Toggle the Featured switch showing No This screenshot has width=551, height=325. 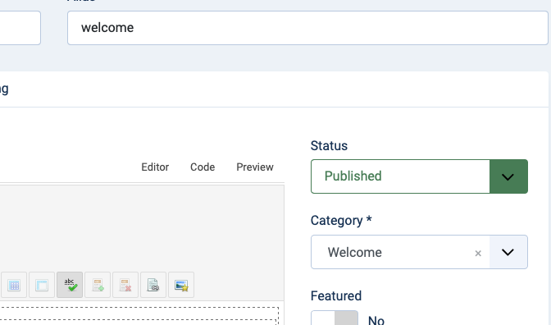tap(335, 318)
